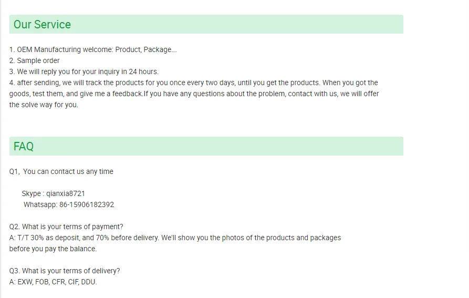Click the 'OEM Manufacturing welcome' line
Viewport: 469px width, 298px height.
(x=93, y=49)
